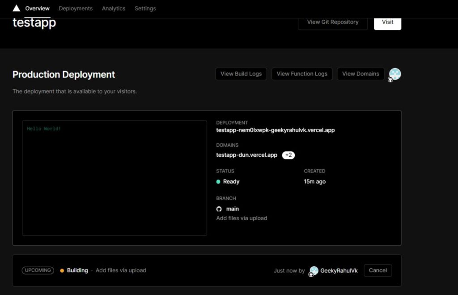Click the View Git Repository button

(333, 22)
